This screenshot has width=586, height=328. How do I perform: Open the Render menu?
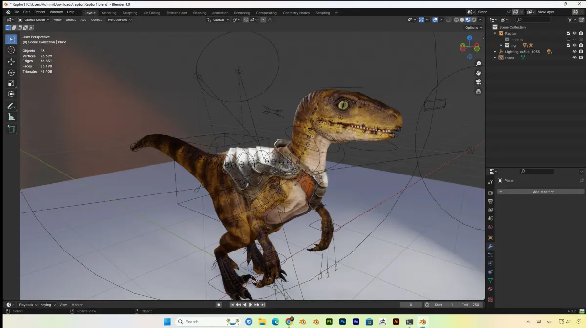(x=40, y=12)
